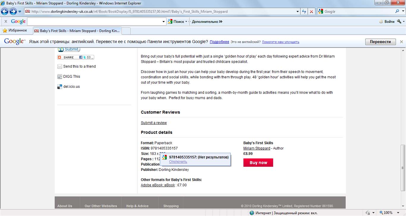This screenshot has width=406, height=216.
Task: Click the ISBN number 9781405335157
Action: point(164,148)
